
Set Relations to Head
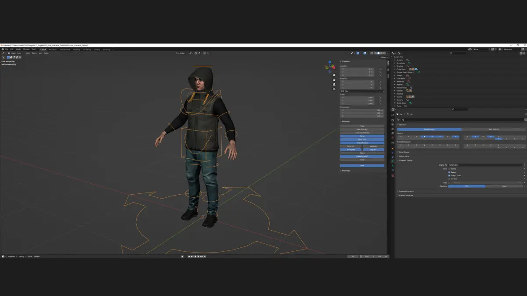tap(505, 186)
